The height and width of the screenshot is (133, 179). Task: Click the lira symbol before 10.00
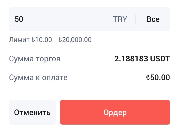tap(33, 40)
